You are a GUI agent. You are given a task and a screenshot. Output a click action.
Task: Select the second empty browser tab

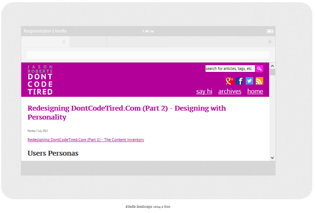[88, 42]
